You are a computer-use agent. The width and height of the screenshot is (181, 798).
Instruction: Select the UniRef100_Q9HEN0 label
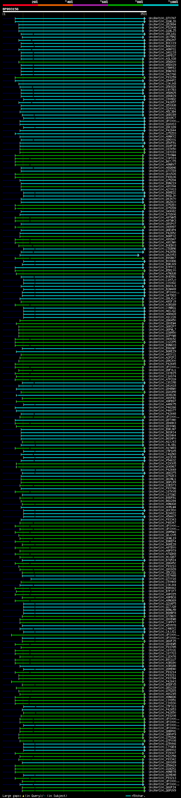pos(162,669)
